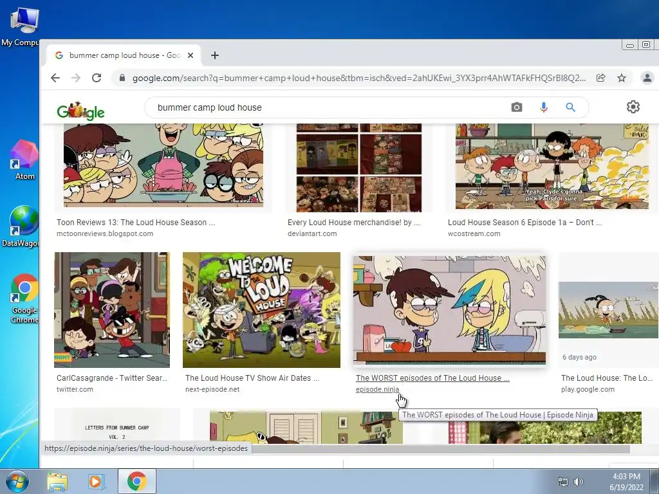The width and height of the screenshot is (659, 494).
Task: Open the Chrome profile avatar
Action: pyautogui.click(x=647, y=78)
